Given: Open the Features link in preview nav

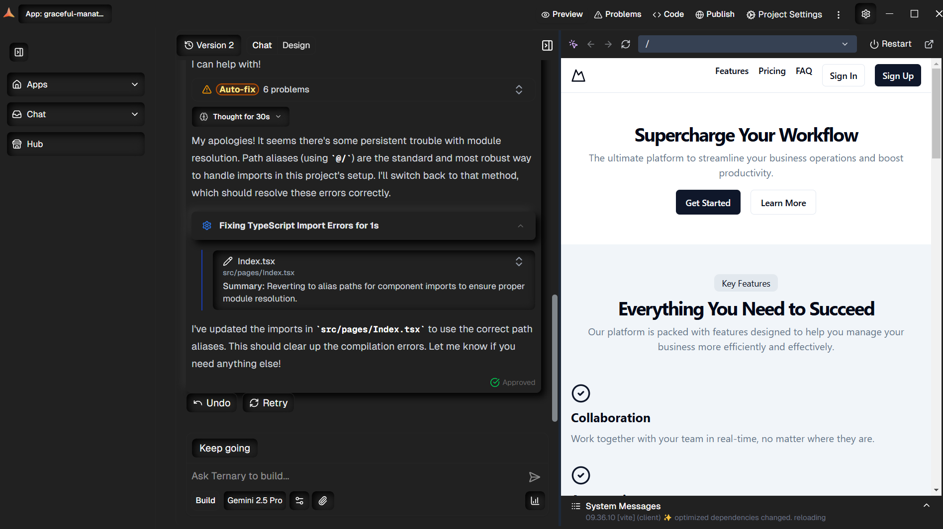Looking at the screenshot, I should pyautogui.click(x=732, y=71).
